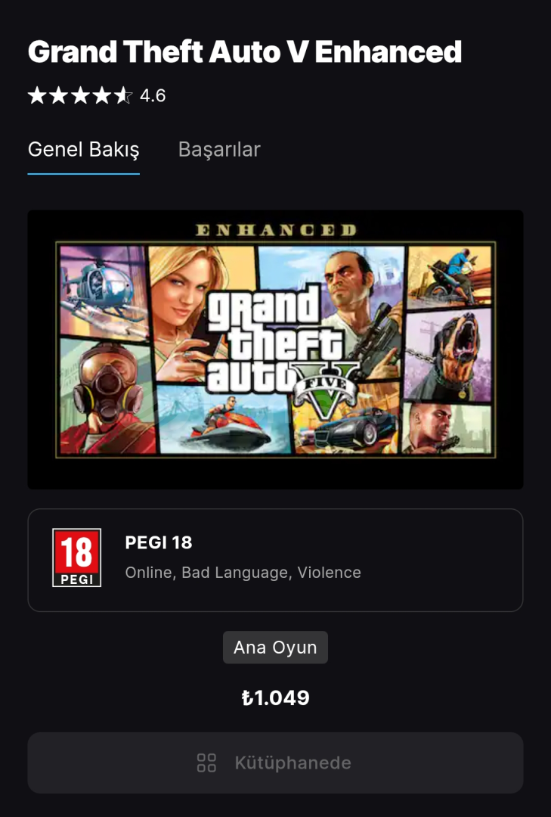The width and height of the screenshot is (551, 817).
Task: Click the third rating star
Action: pyautogui.click(x=80, y=95)
